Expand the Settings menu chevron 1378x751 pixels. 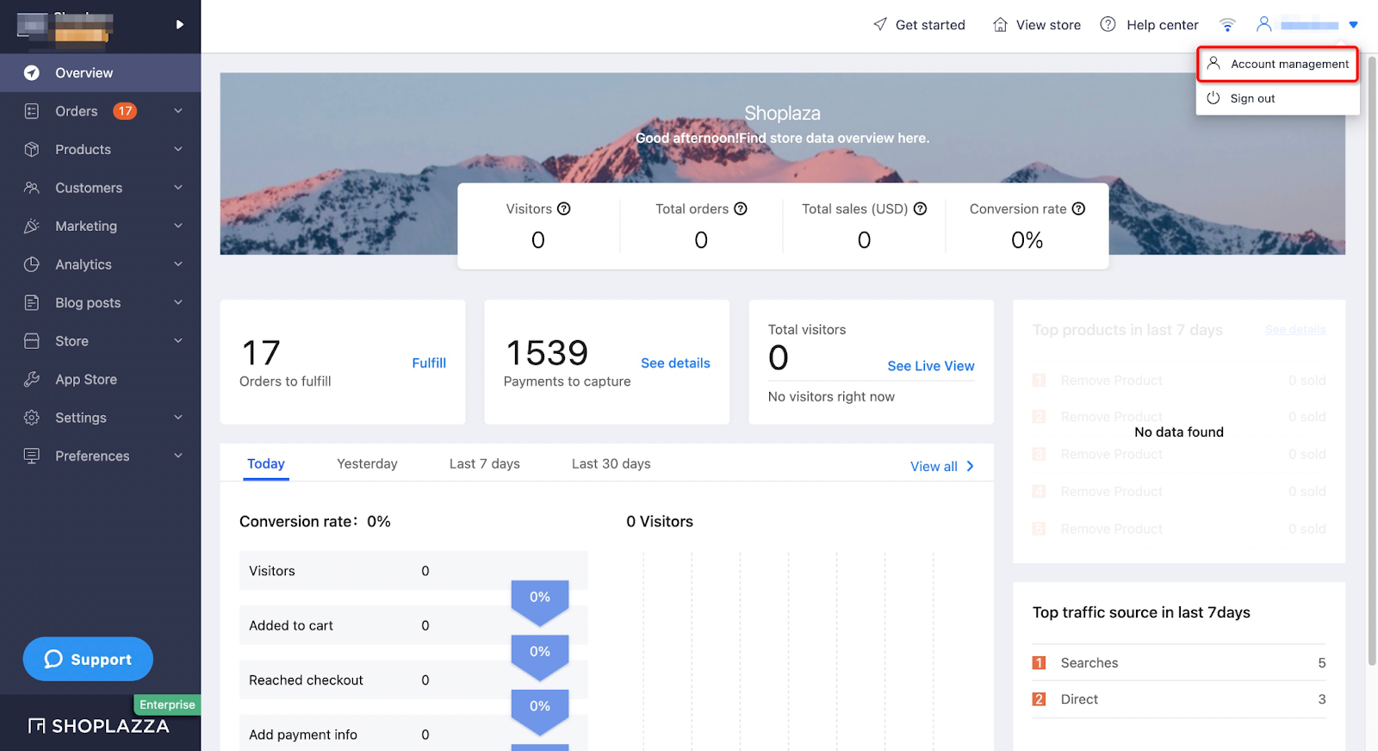pos(178,418)
